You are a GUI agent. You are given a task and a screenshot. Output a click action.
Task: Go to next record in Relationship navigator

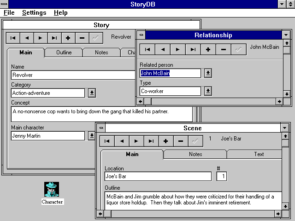pos(177,49)
